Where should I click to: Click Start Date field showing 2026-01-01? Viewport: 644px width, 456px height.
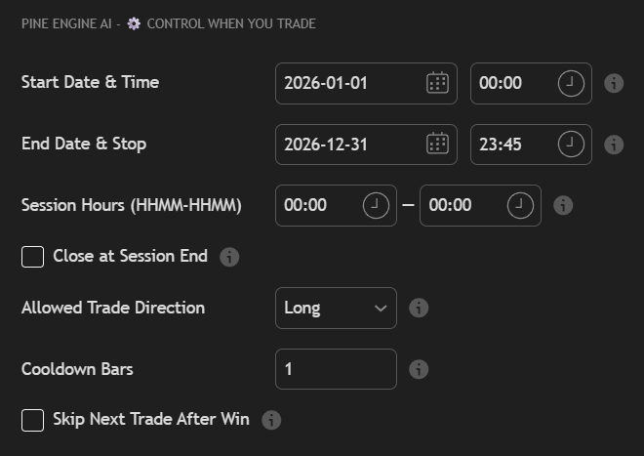[x=346, y=83]
